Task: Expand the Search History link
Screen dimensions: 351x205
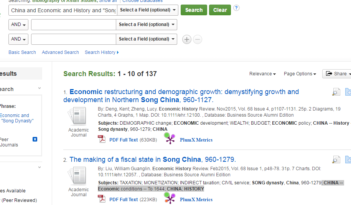Action: coord(102,52)
